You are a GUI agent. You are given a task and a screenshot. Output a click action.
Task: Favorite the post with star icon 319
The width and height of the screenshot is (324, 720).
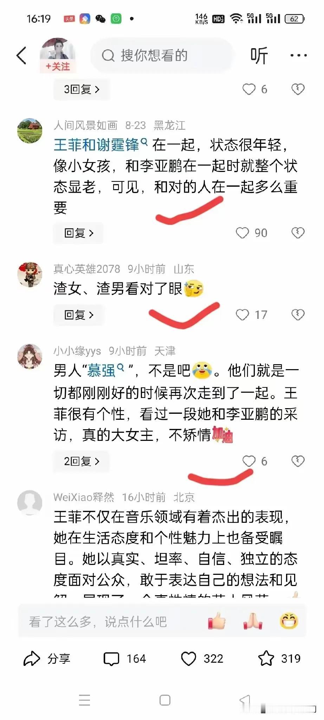(279, 658)
